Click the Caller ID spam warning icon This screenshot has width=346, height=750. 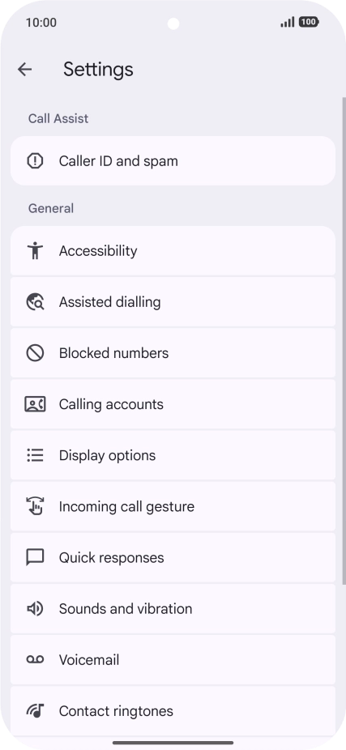click(x=35, y=160)
